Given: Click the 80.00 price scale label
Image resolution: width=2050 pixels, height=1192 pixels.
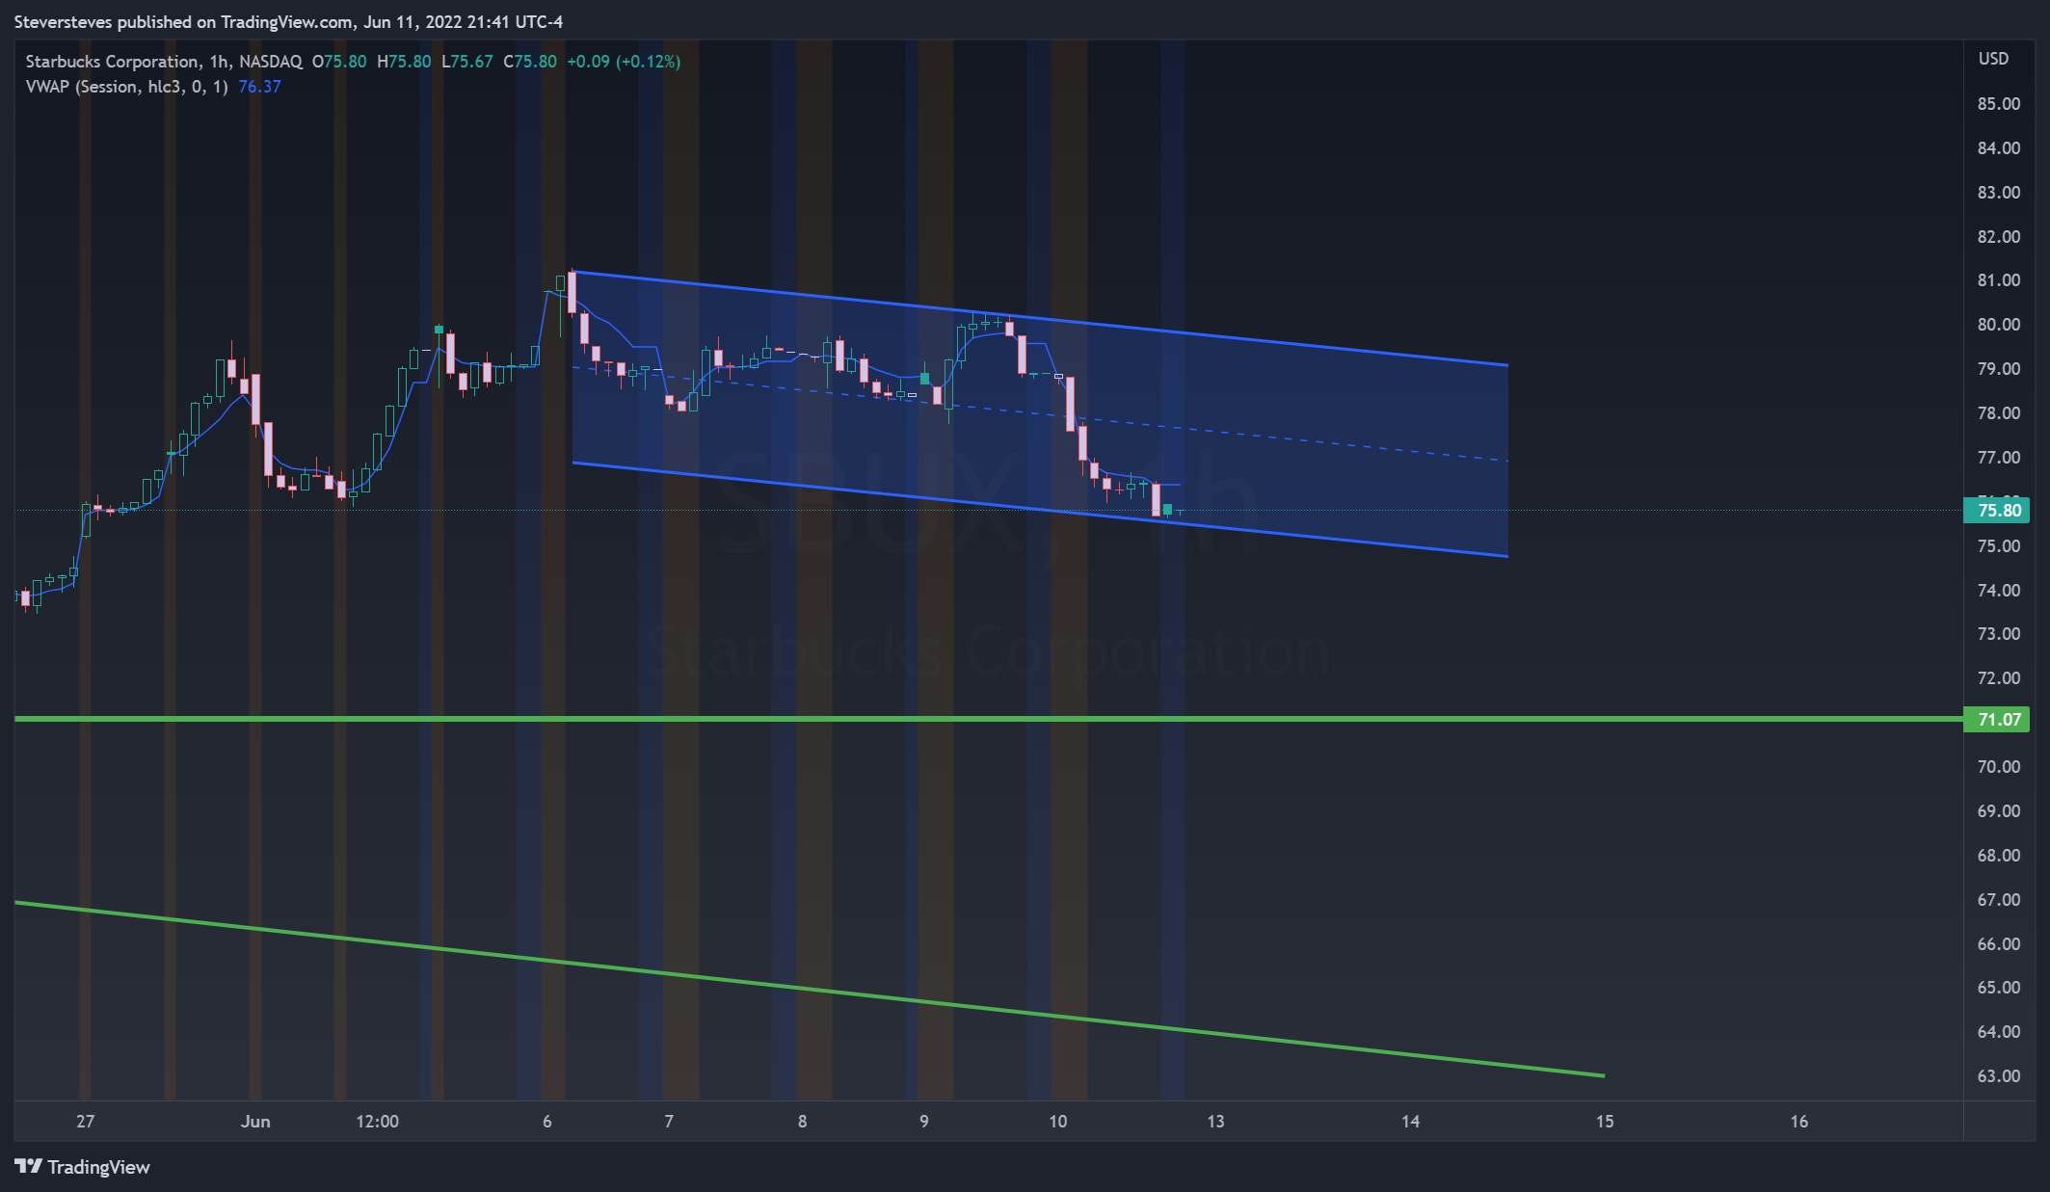Looking at the screenshot, I should pyautogui.click(x=1999, y=324).
